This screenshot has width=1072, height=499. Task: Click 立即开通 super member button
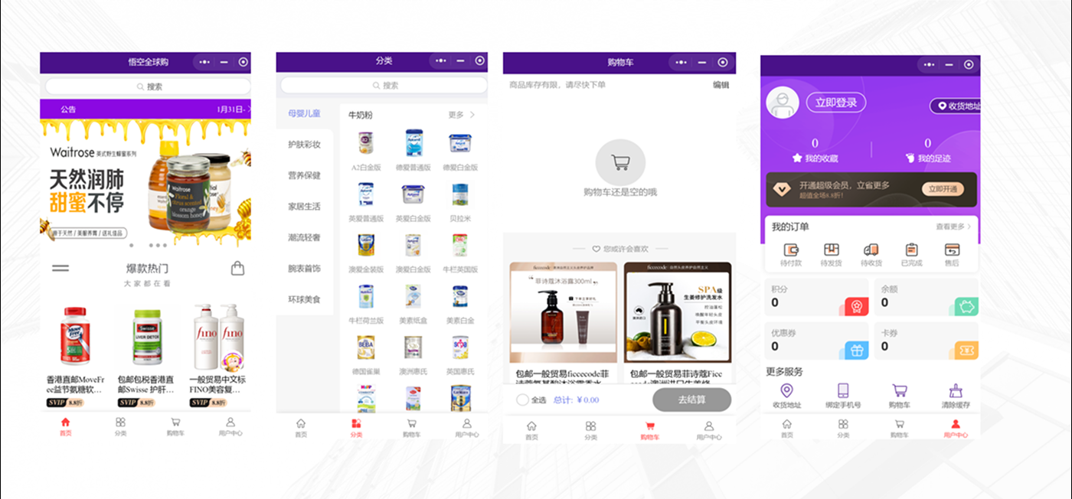click(x=943, y=189)
